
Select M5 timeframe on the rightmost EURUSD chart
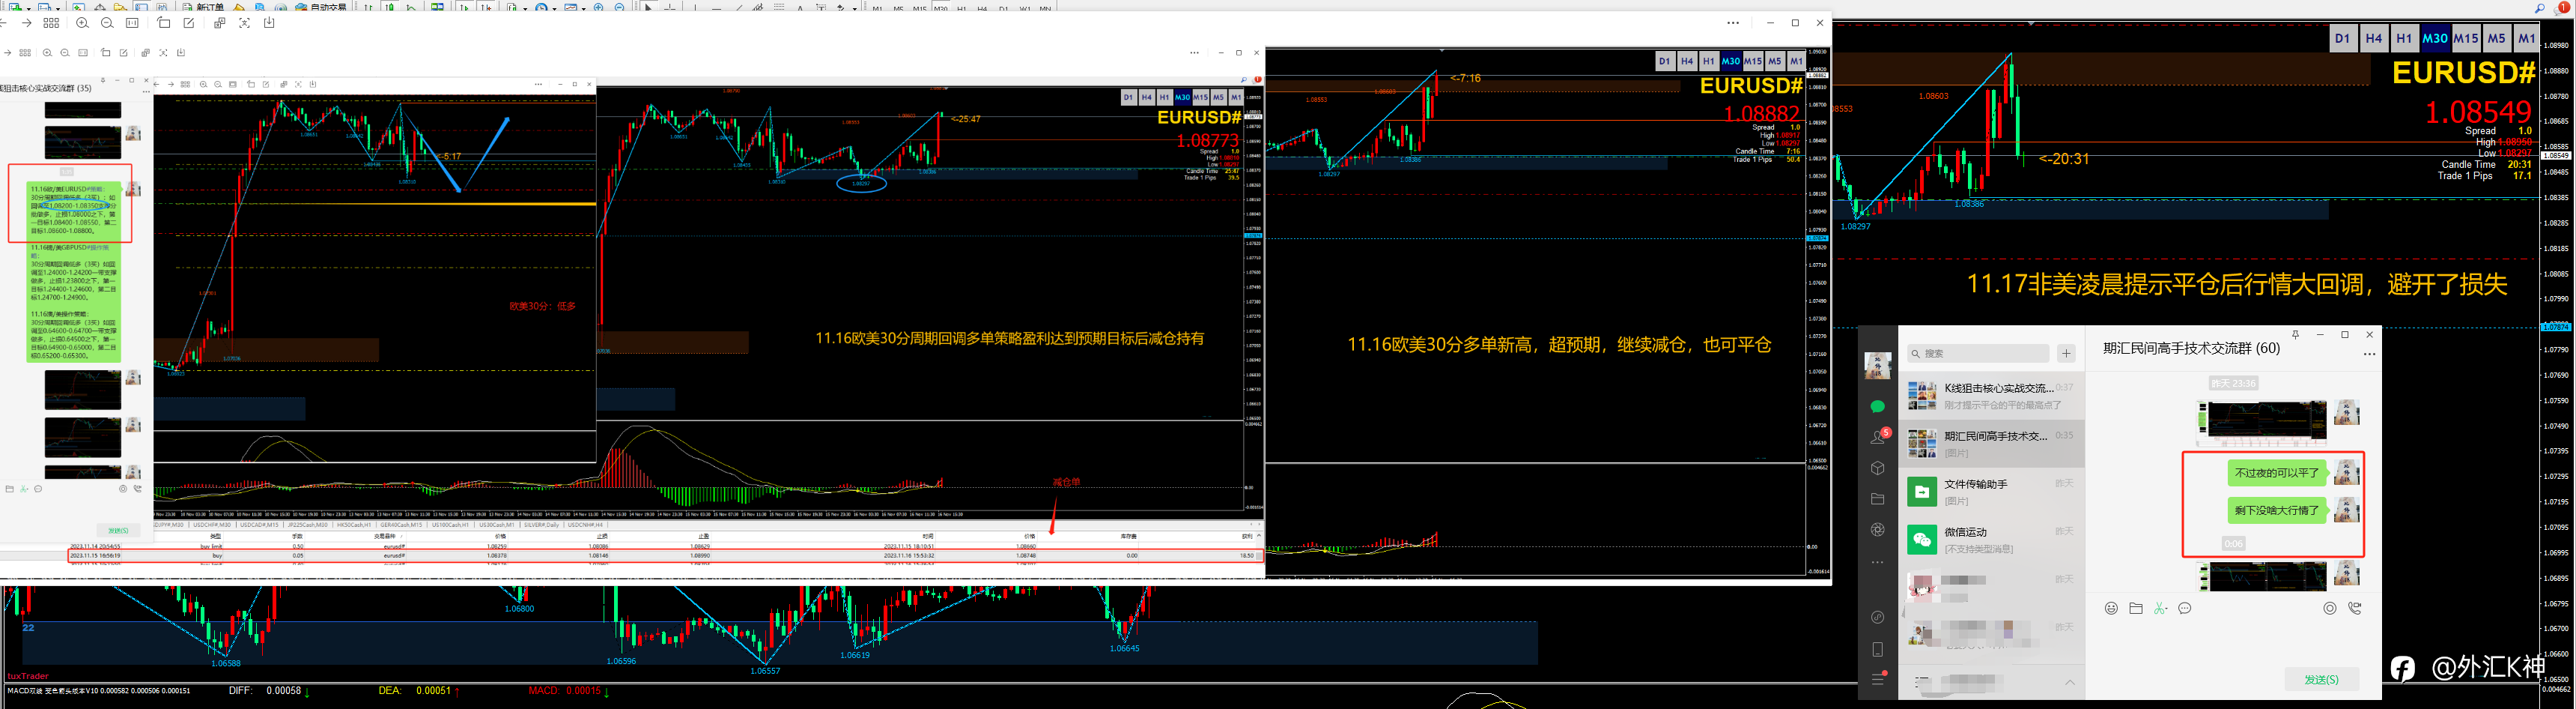(x=2496, y=39)
